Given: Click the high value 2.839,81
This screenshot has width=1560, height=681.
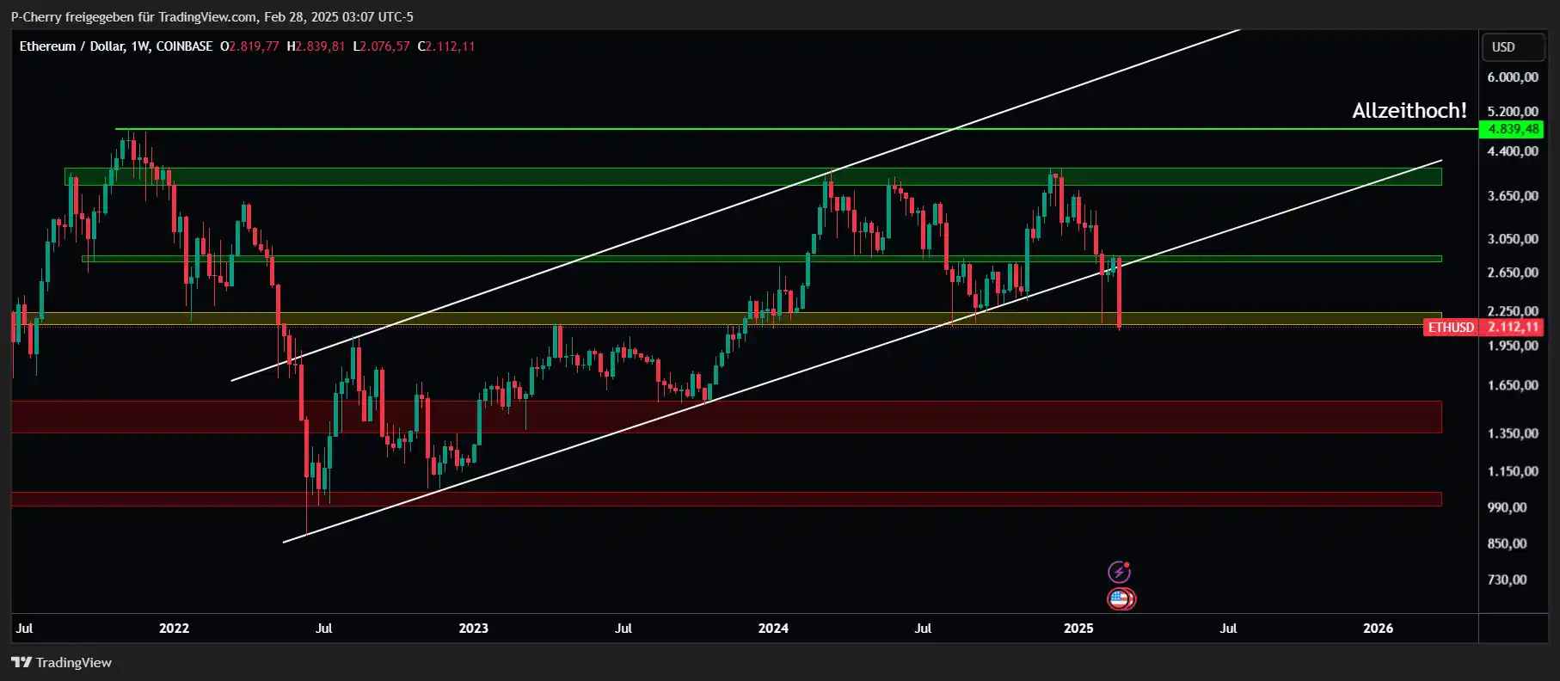Looking at the screenshot, I should 320,46.
